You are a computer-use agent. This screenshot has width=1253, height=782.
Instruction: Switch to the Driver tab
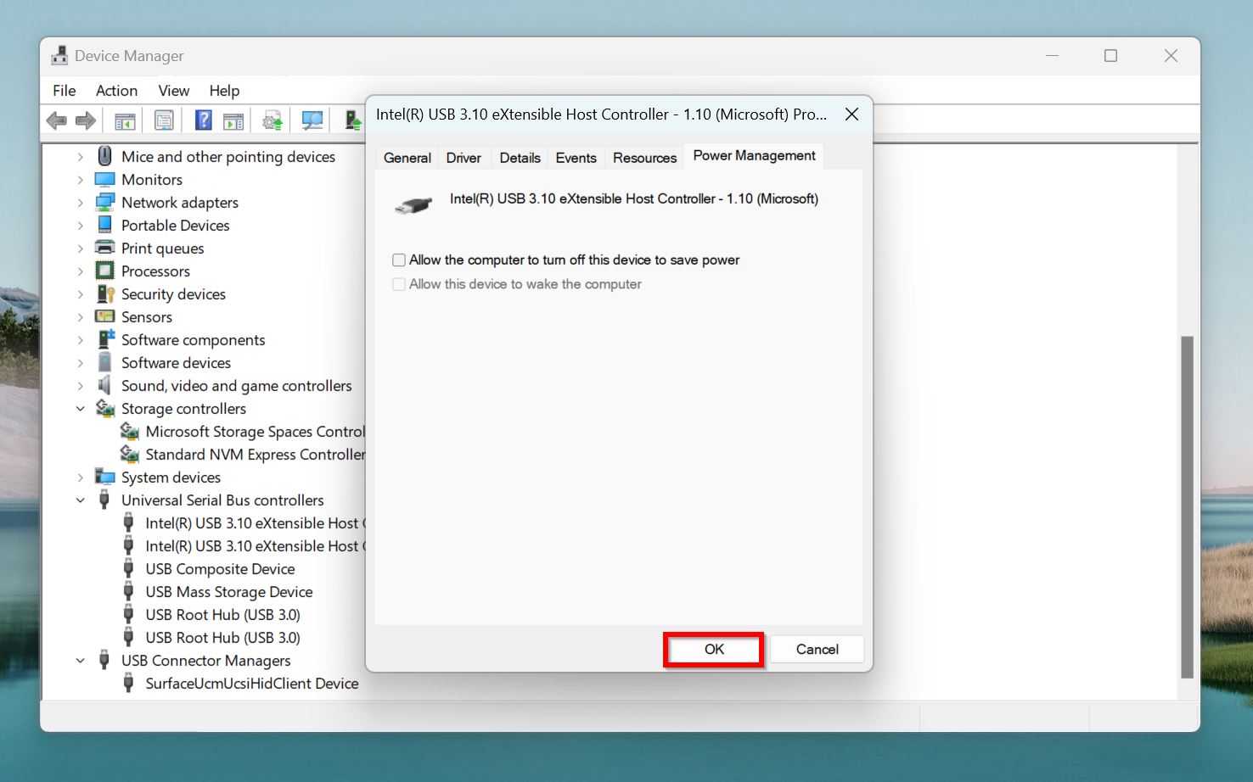click(464, 158)
